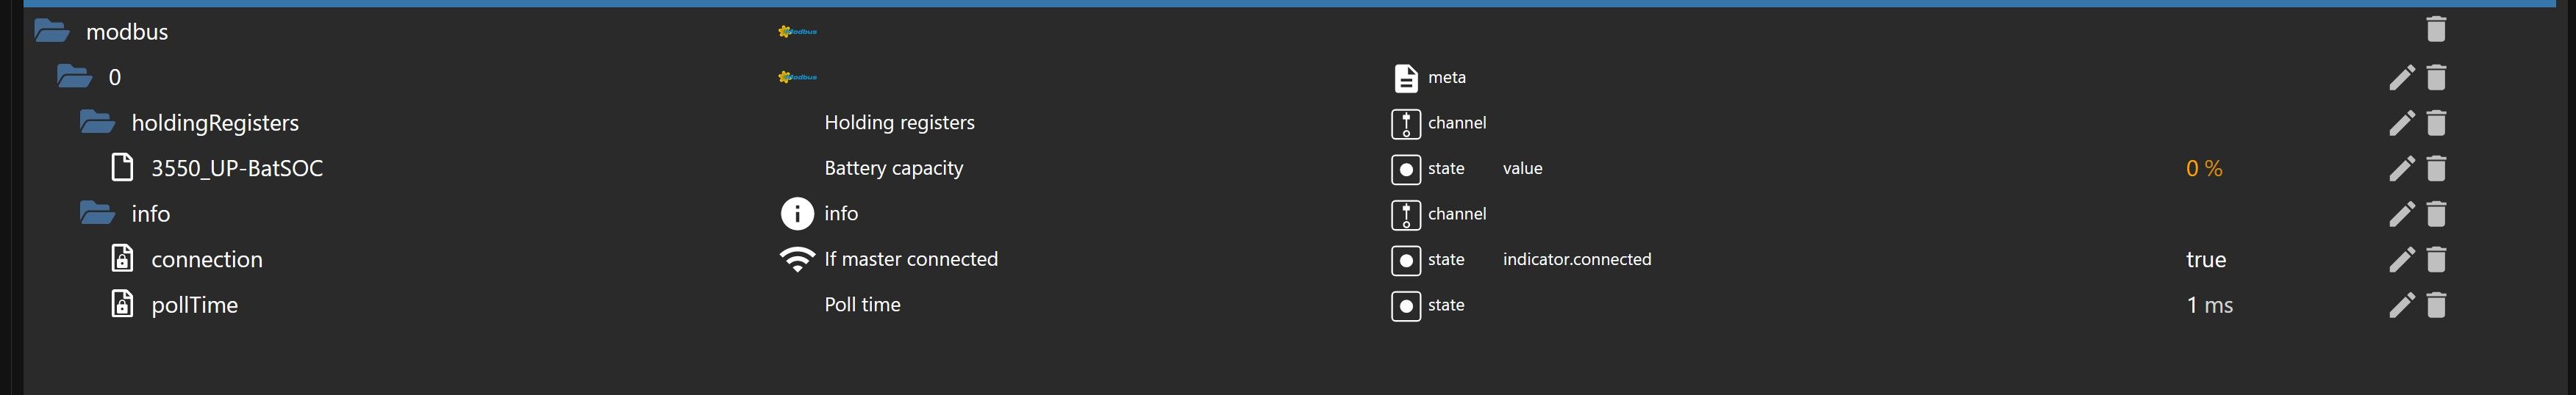Edit the 3550_UP-BatSOC state object

point(2402,169)
